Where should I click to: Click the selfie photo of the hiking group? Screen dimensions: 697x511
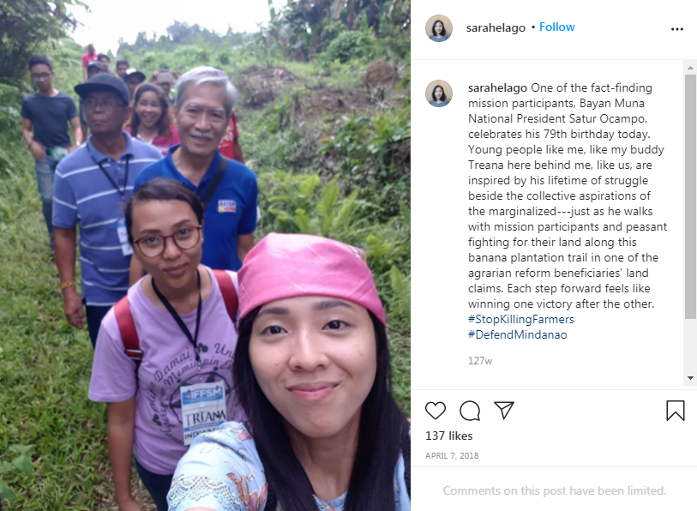[x=205, y=255]
